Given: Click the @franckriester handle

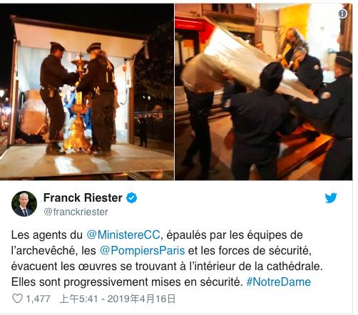Looking at the screenshot, I should 76,212.
